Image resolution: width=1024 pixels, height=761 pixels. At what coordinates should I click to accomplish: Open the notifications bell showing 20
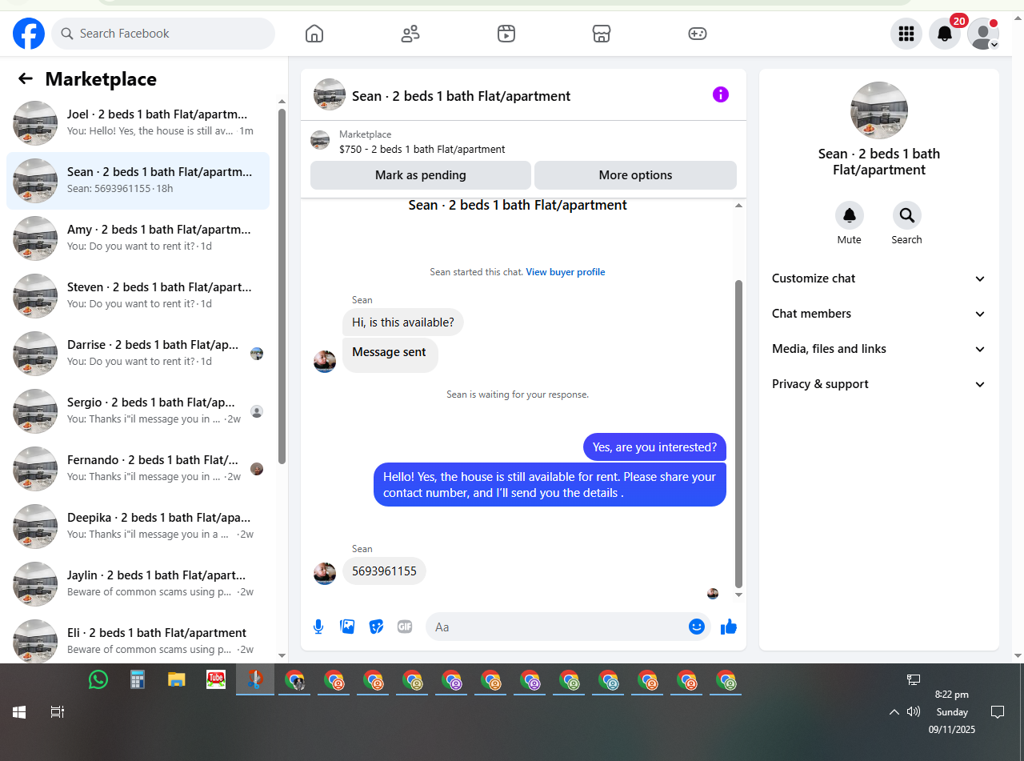[945, 34]
